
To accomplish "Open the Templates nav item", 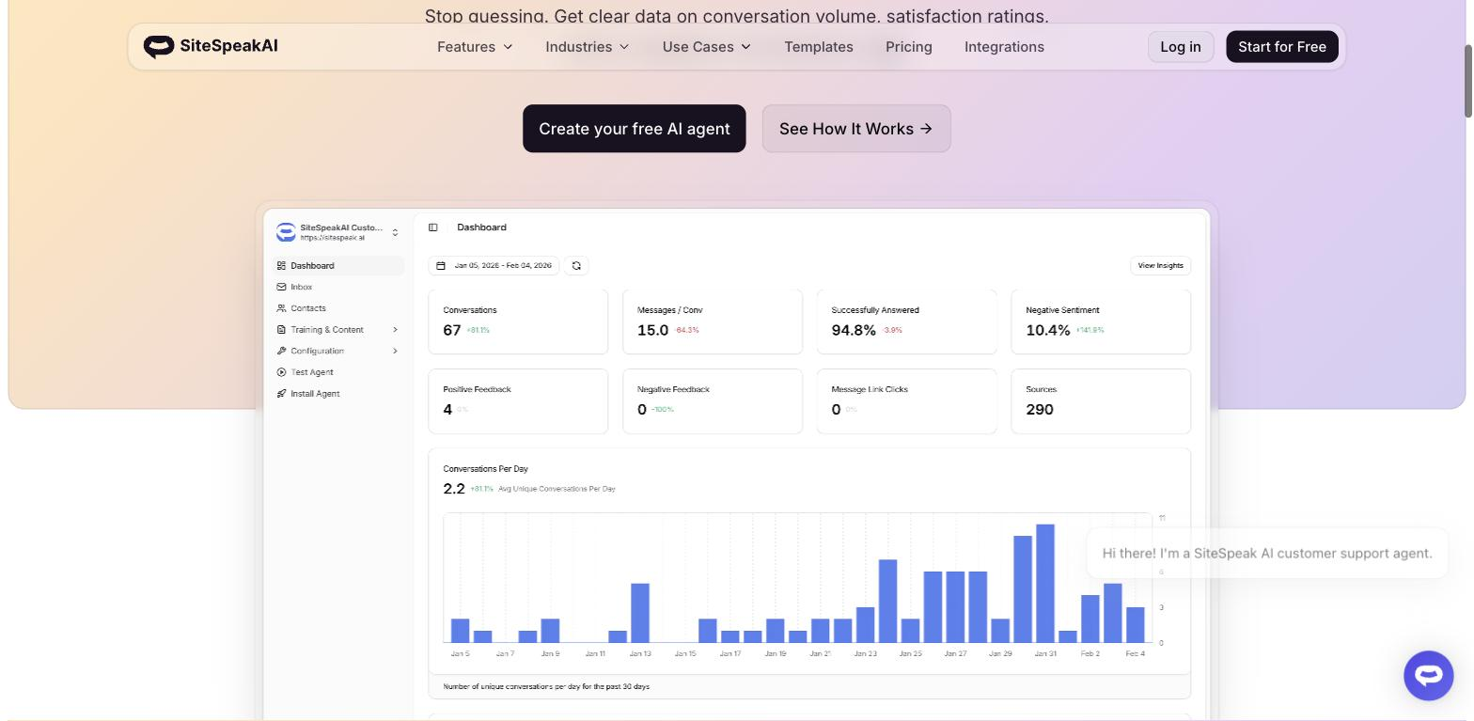I will pos(819,47).
